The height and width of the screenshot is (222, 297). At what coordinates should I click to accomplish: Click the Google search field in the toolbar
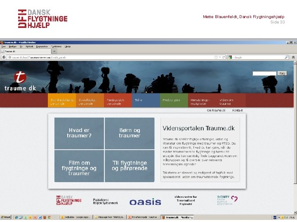coord(259,58)
